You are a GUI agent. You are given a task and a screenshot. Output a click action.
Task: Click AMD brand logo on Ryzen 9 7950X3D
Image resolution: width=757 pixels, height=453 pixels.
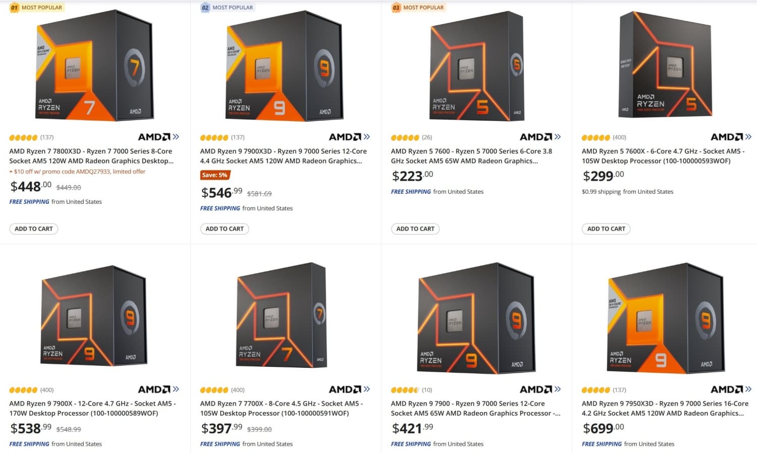[x=730, y=389]
